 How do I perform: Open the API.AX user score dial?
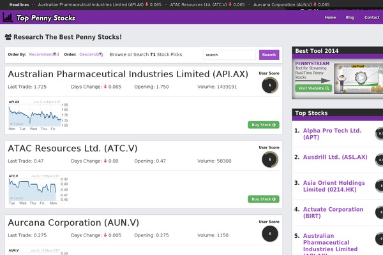270,85
